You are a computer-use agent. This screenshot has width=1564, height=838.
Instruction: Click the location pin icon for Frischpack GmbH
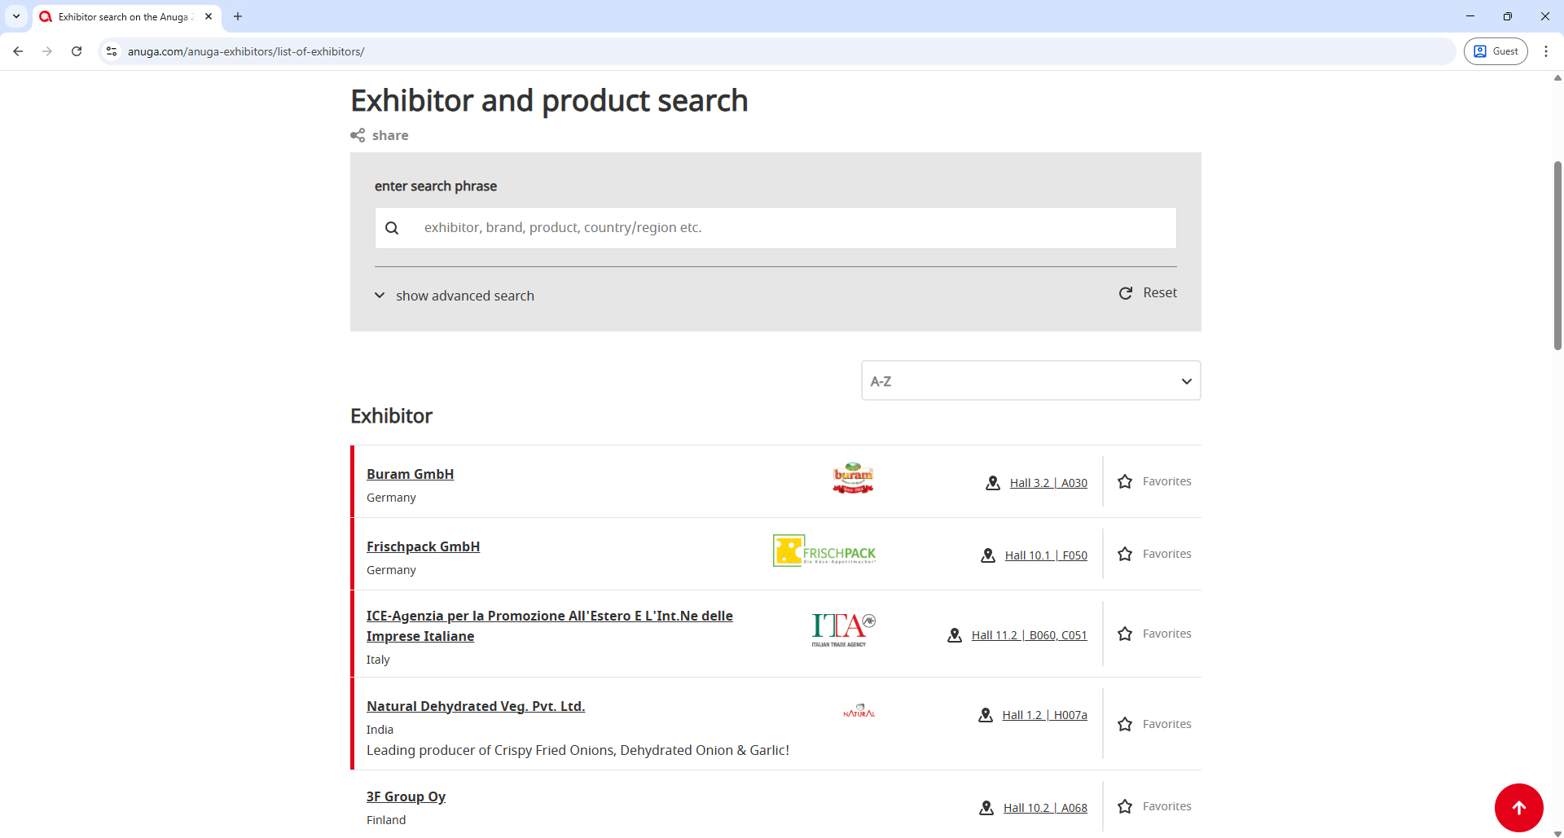[x=987, y=555]
